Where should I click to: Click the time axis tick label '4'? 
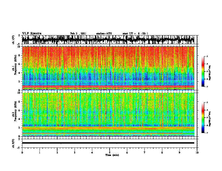(92, 153)
